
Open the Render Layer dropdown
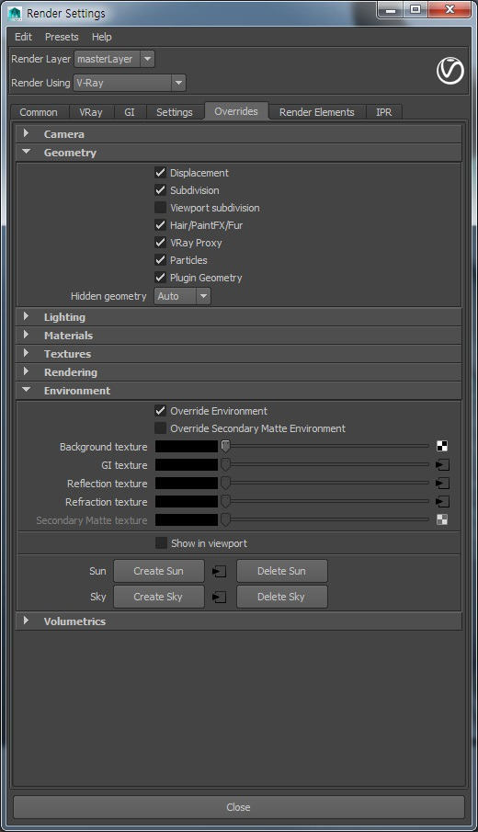[115, 59]
